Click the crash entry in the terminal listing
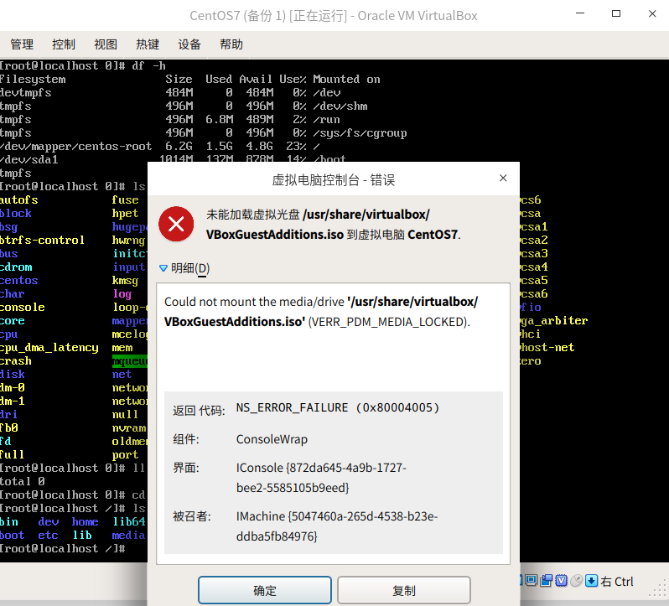Image resolution: width=669 pixels, height=606 pixels. [x=16, y=360]
